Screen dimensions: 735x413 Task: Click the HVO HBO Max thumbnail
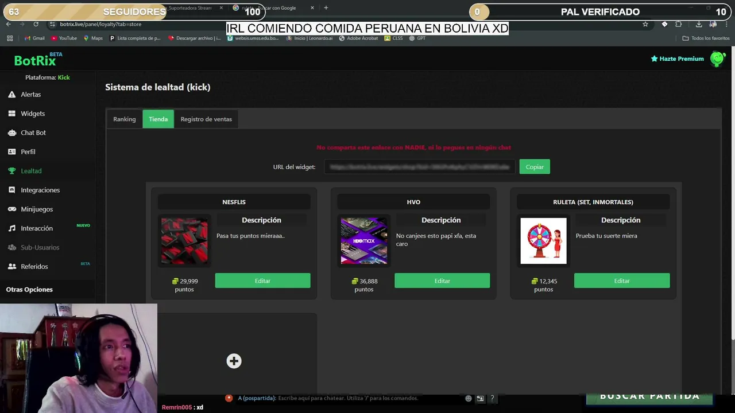364,241
